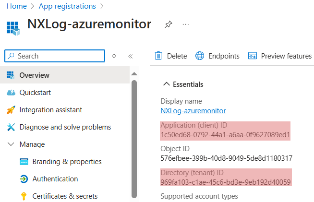
Task: Open the ellipsis more options menu
Action: [186, 24]
